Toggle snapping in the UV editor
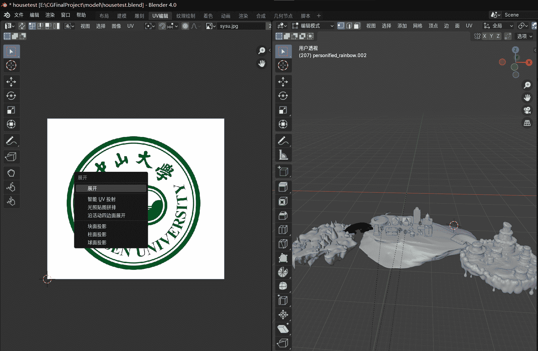The image size is (538, 351). tap(163, 26)
